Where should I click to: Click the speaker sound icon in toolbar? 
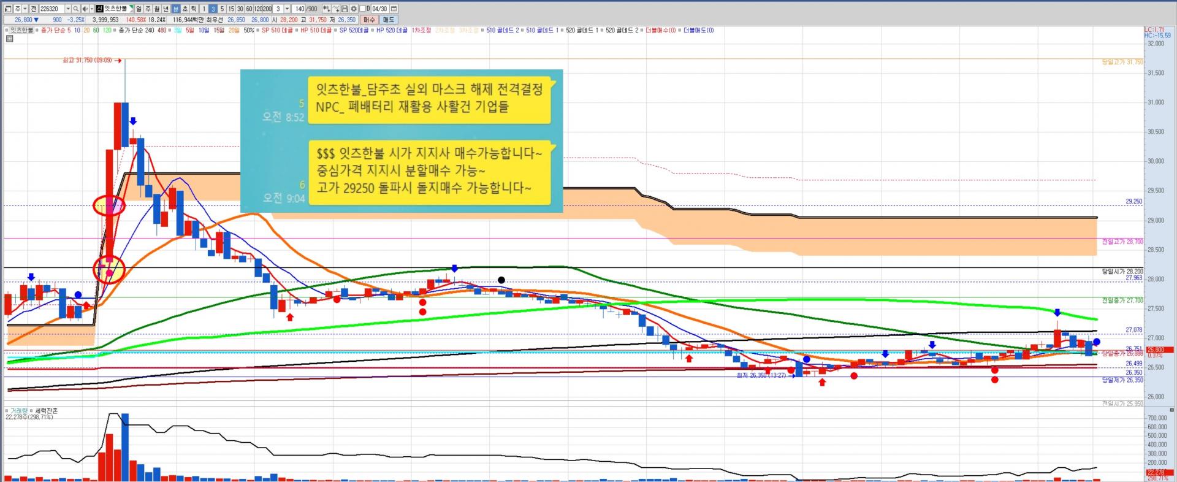(x=84, y=9)
